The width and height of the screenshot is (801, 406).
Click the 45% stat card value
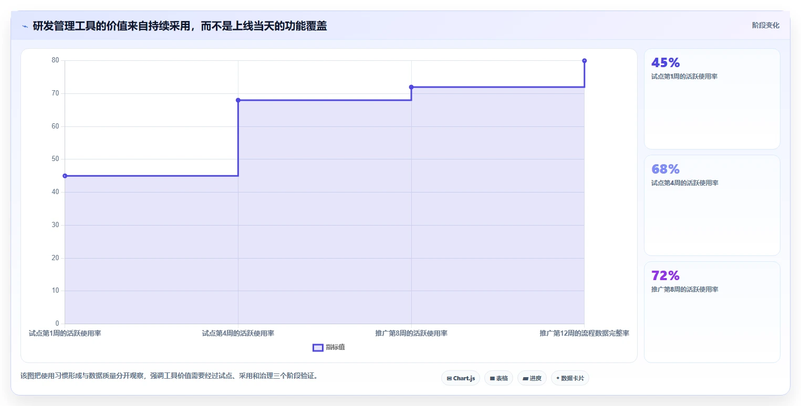(x=665, y=62)
